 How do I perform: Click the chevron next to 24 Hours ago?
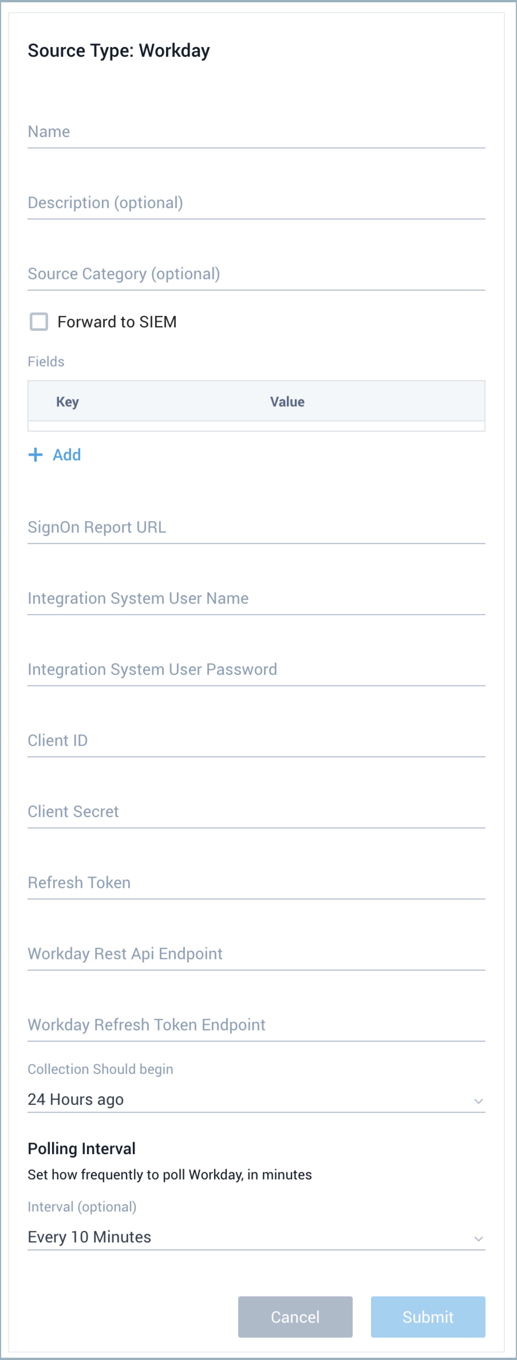coord(478,1101)
